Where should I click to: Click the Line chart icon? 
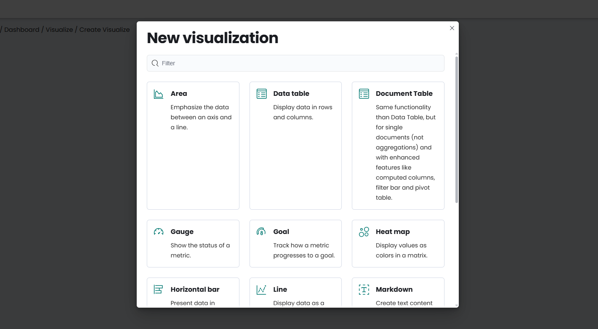click(x=261, y=290)
